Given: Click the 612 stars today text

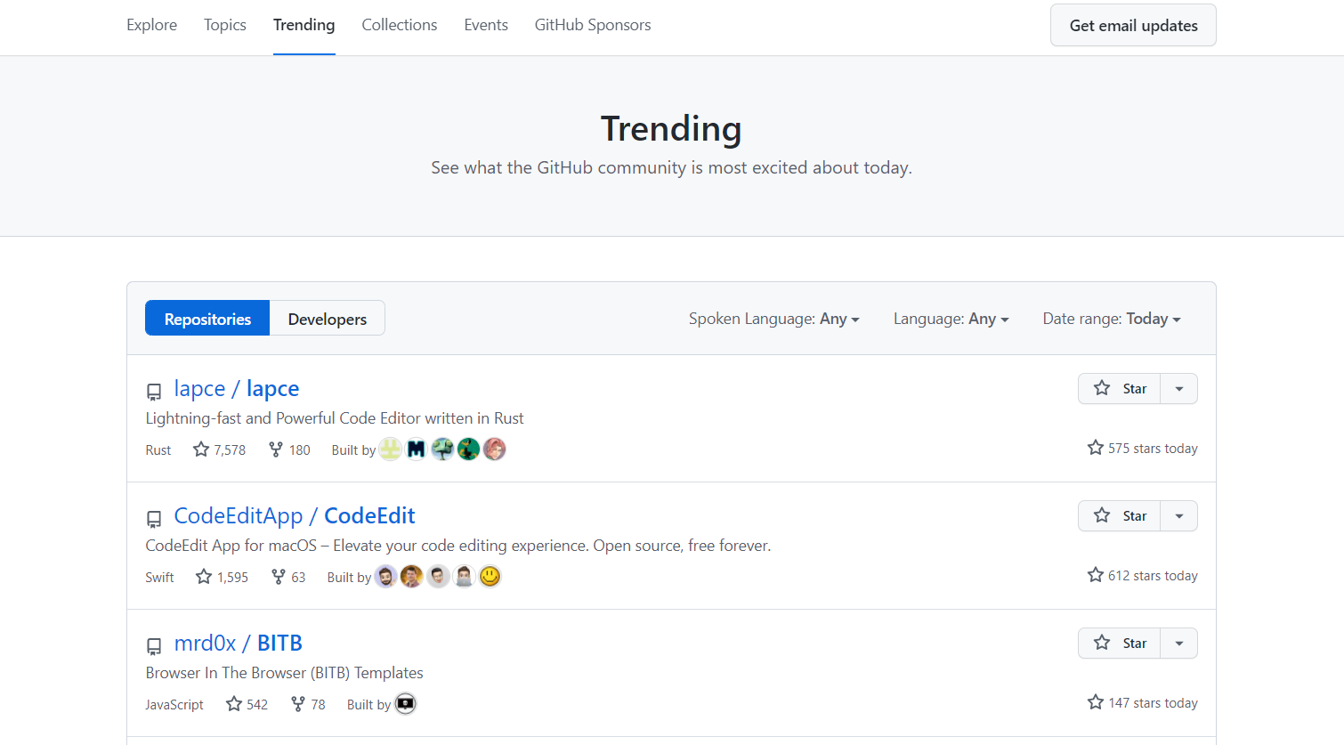Looking at the screenshot, I should point(1143,575).
